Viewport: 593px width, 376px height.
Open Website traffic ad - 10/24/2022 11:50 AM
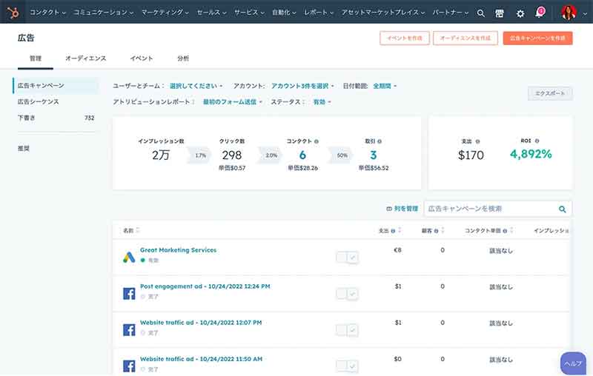click(x=201, y=359)
